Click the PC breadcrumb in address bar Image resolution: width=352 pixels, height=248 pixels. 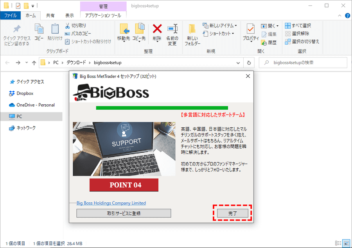pyautogui.click(x=56, y=63)
